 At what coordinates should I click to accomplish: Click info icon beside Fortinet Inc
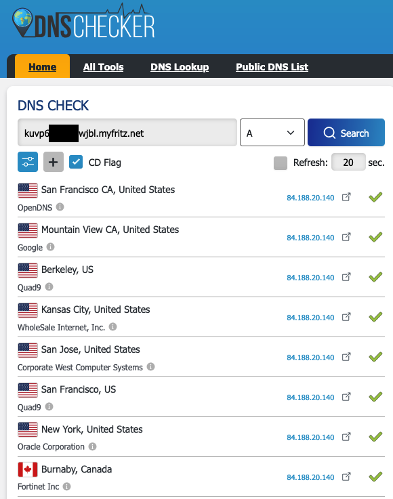click(66, 486)
